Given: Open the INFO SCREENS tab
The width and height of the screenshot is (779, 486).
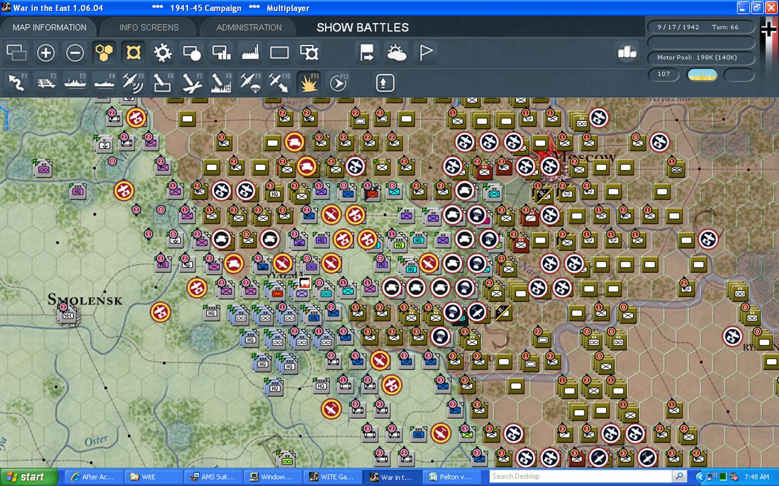Looking at the screenshot, I should tap(149, 27).
